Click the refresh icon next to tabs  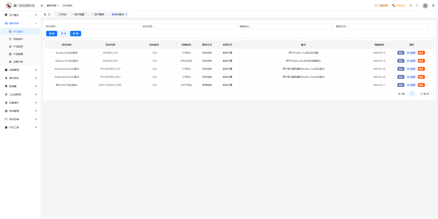pos(49,14)
